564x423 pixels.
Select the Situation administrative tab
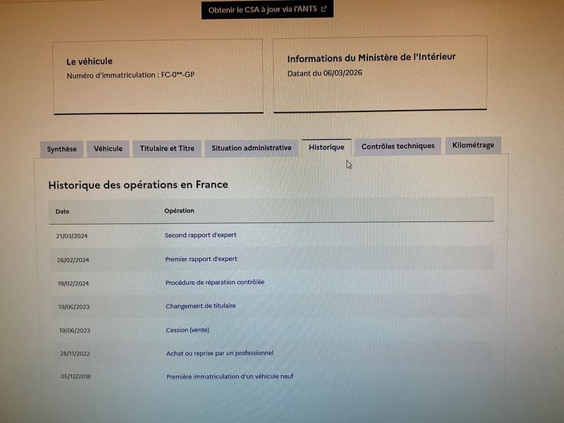coord(252,148)
